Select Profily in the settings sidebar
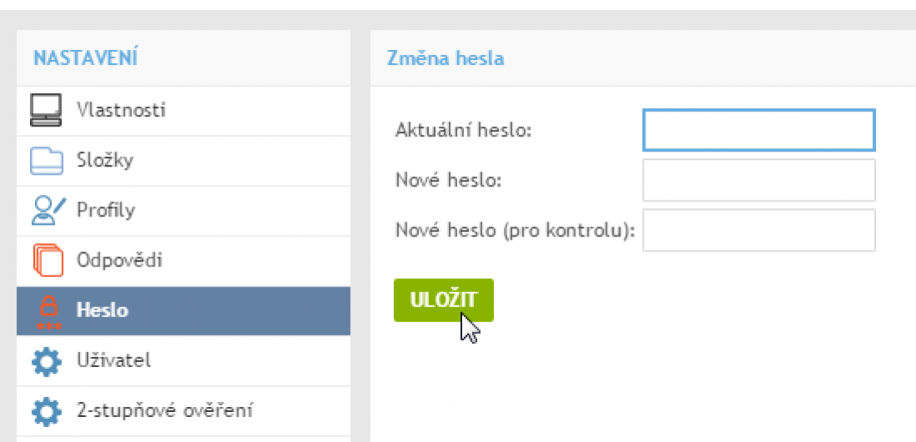 pos(106,210)
